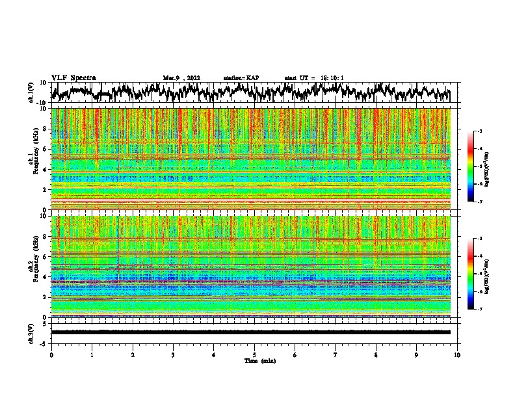Viewport: 515px width, 398px height.
Task: Click time axis tick label "7"
Action: click(x=336, y=355)
